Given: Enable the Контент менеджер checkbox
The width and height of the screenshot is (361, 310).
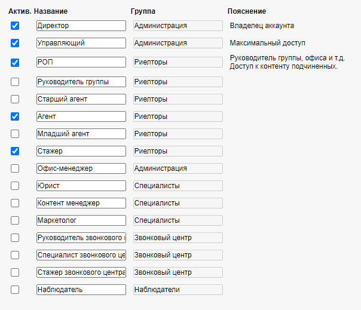Looking at the screenshot, I should click(x=15, y=203).
